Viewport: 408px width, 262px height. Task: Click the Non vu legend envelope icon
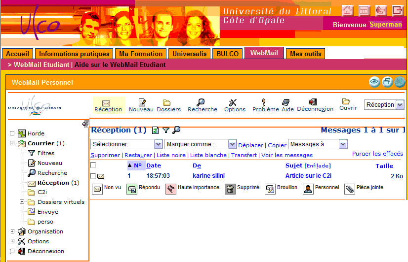click(97, 189)
